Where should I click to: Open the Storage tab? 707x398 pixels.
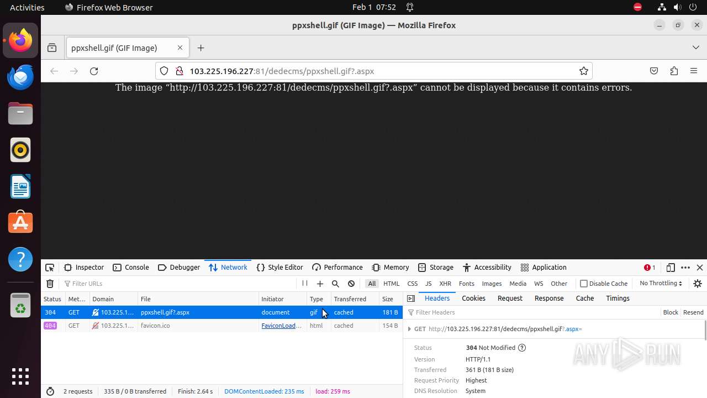436,268
